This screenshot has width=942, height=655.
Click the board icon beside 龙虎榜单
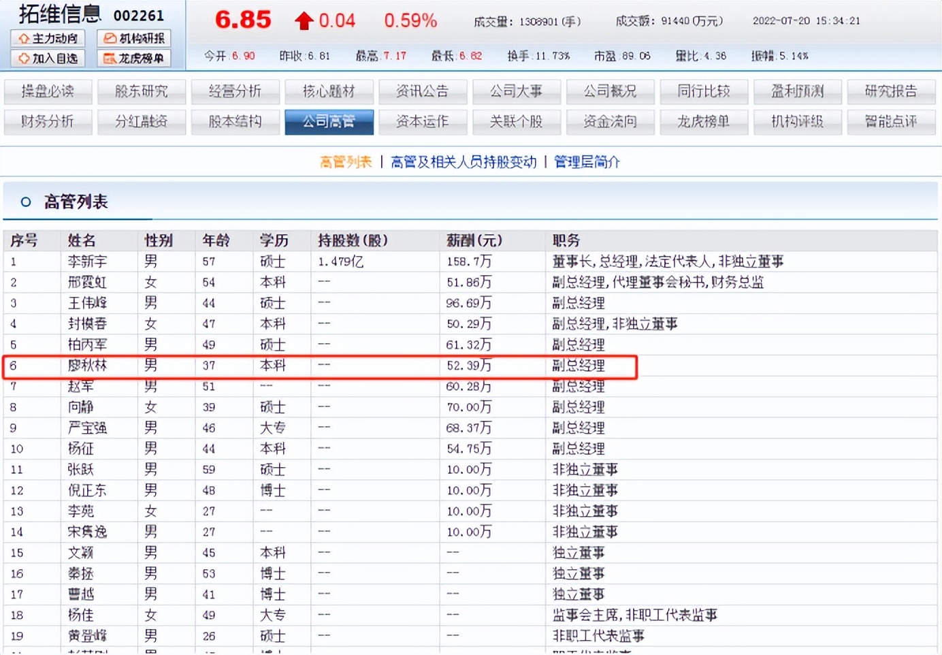pyautogui.click(x=110, y=58)
